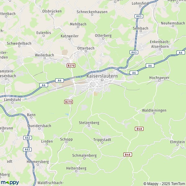Click the Trippstadt town marker

(102, 143)
